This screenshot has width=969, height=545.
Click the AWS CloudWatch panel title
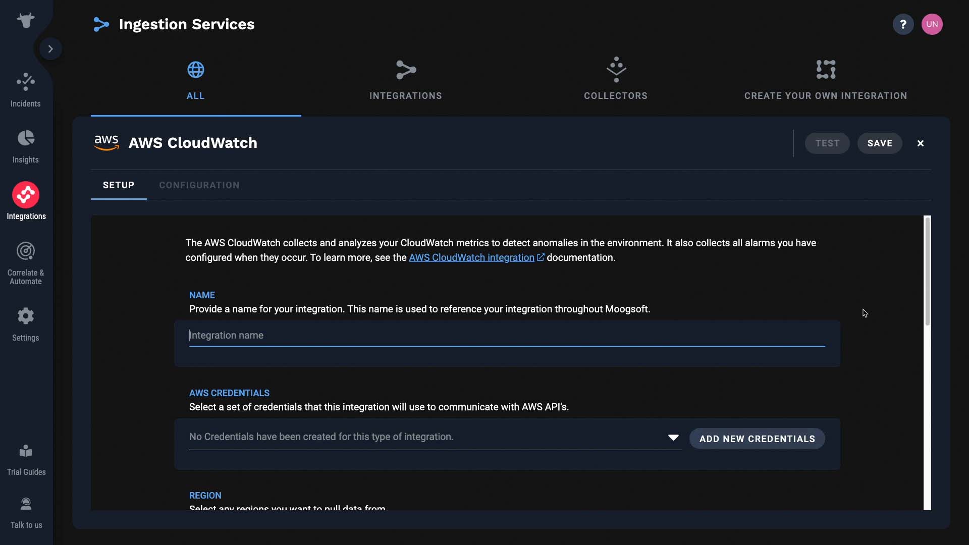pyautogui.click(x=193, y=143)
